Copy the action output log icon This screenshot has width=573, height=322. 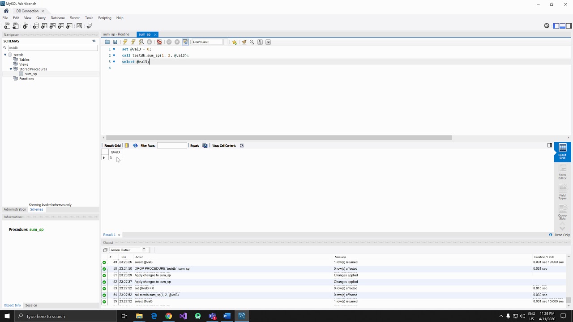106,250
